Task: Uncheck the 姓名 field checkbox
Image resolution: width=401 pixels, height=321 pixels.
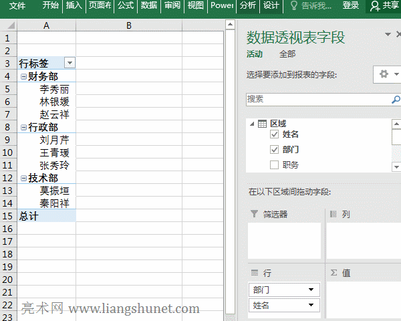Action: pyautogui.click(x=274, y=134)
